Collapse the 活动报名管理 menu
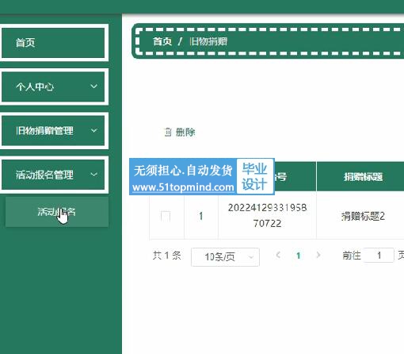The width and height of the screenshot is (404, 354). pyautogui.click(x=53, y=175)
